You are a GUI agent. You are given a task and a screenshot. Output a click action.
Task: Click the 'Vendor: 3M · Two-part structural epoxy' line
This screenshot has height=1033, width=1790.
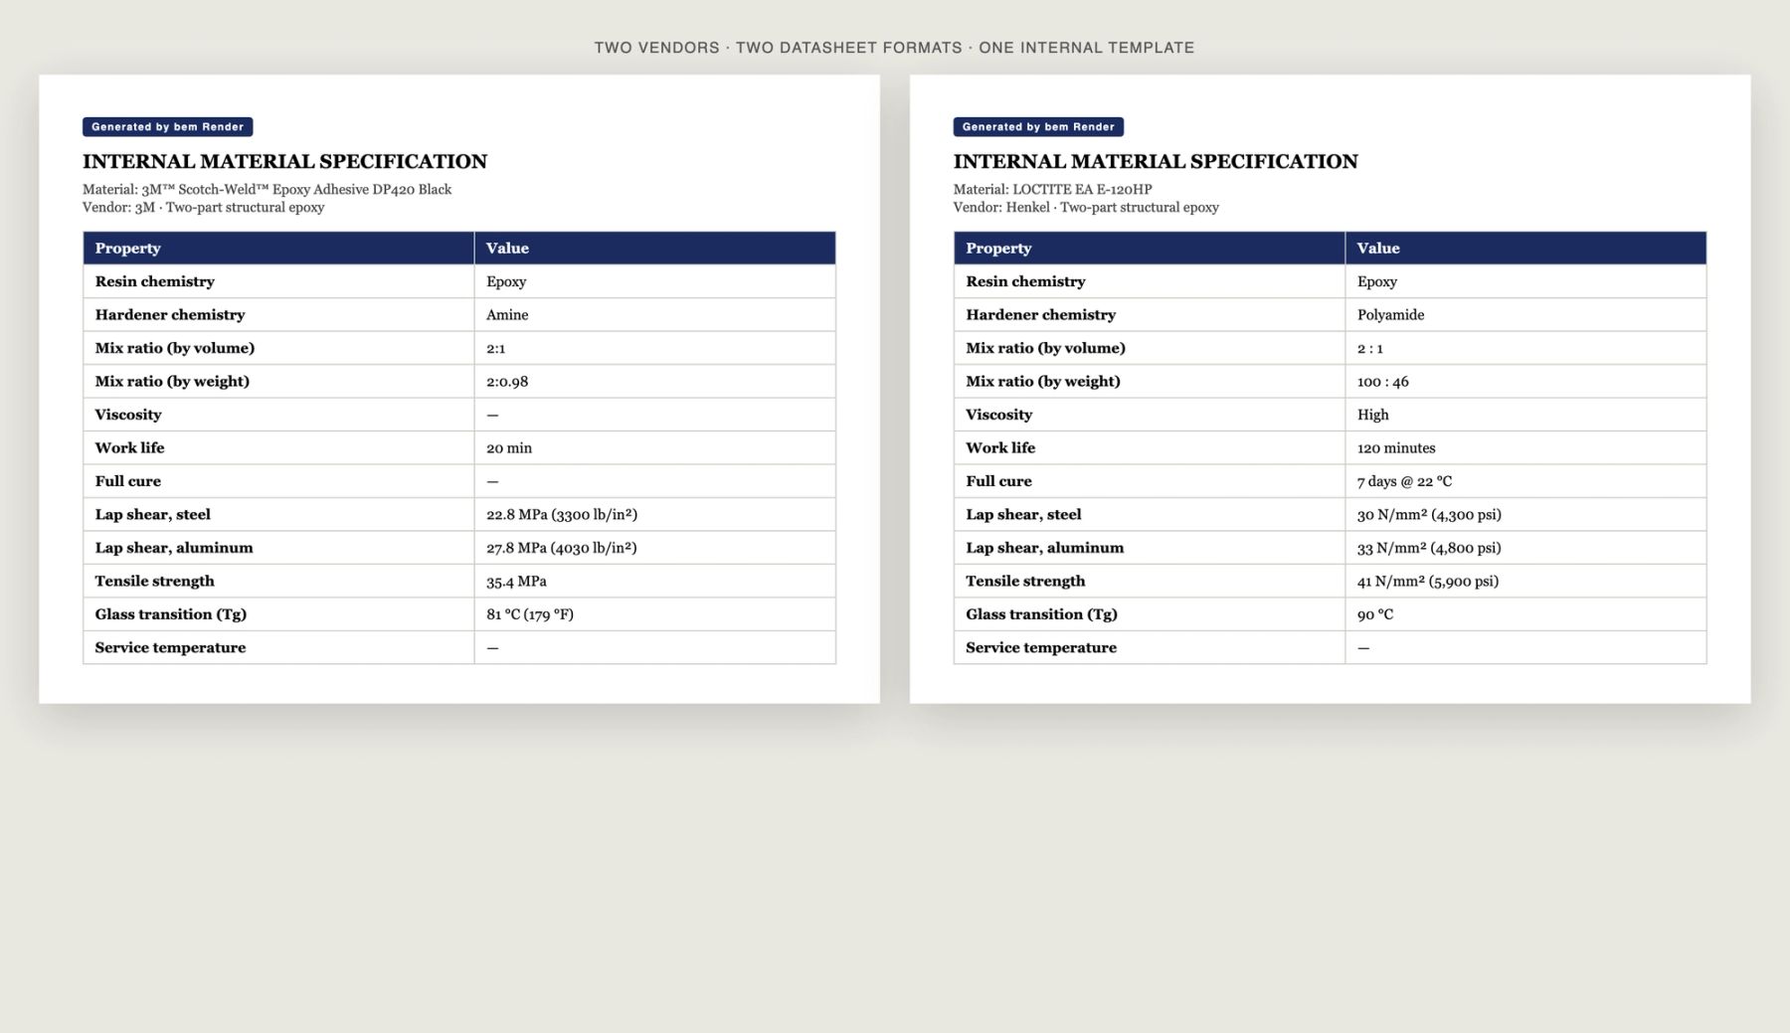coord(203,207)
